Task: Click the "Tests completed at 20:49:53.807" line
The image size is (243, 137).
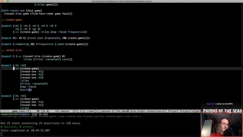Action: click(25, 131)
